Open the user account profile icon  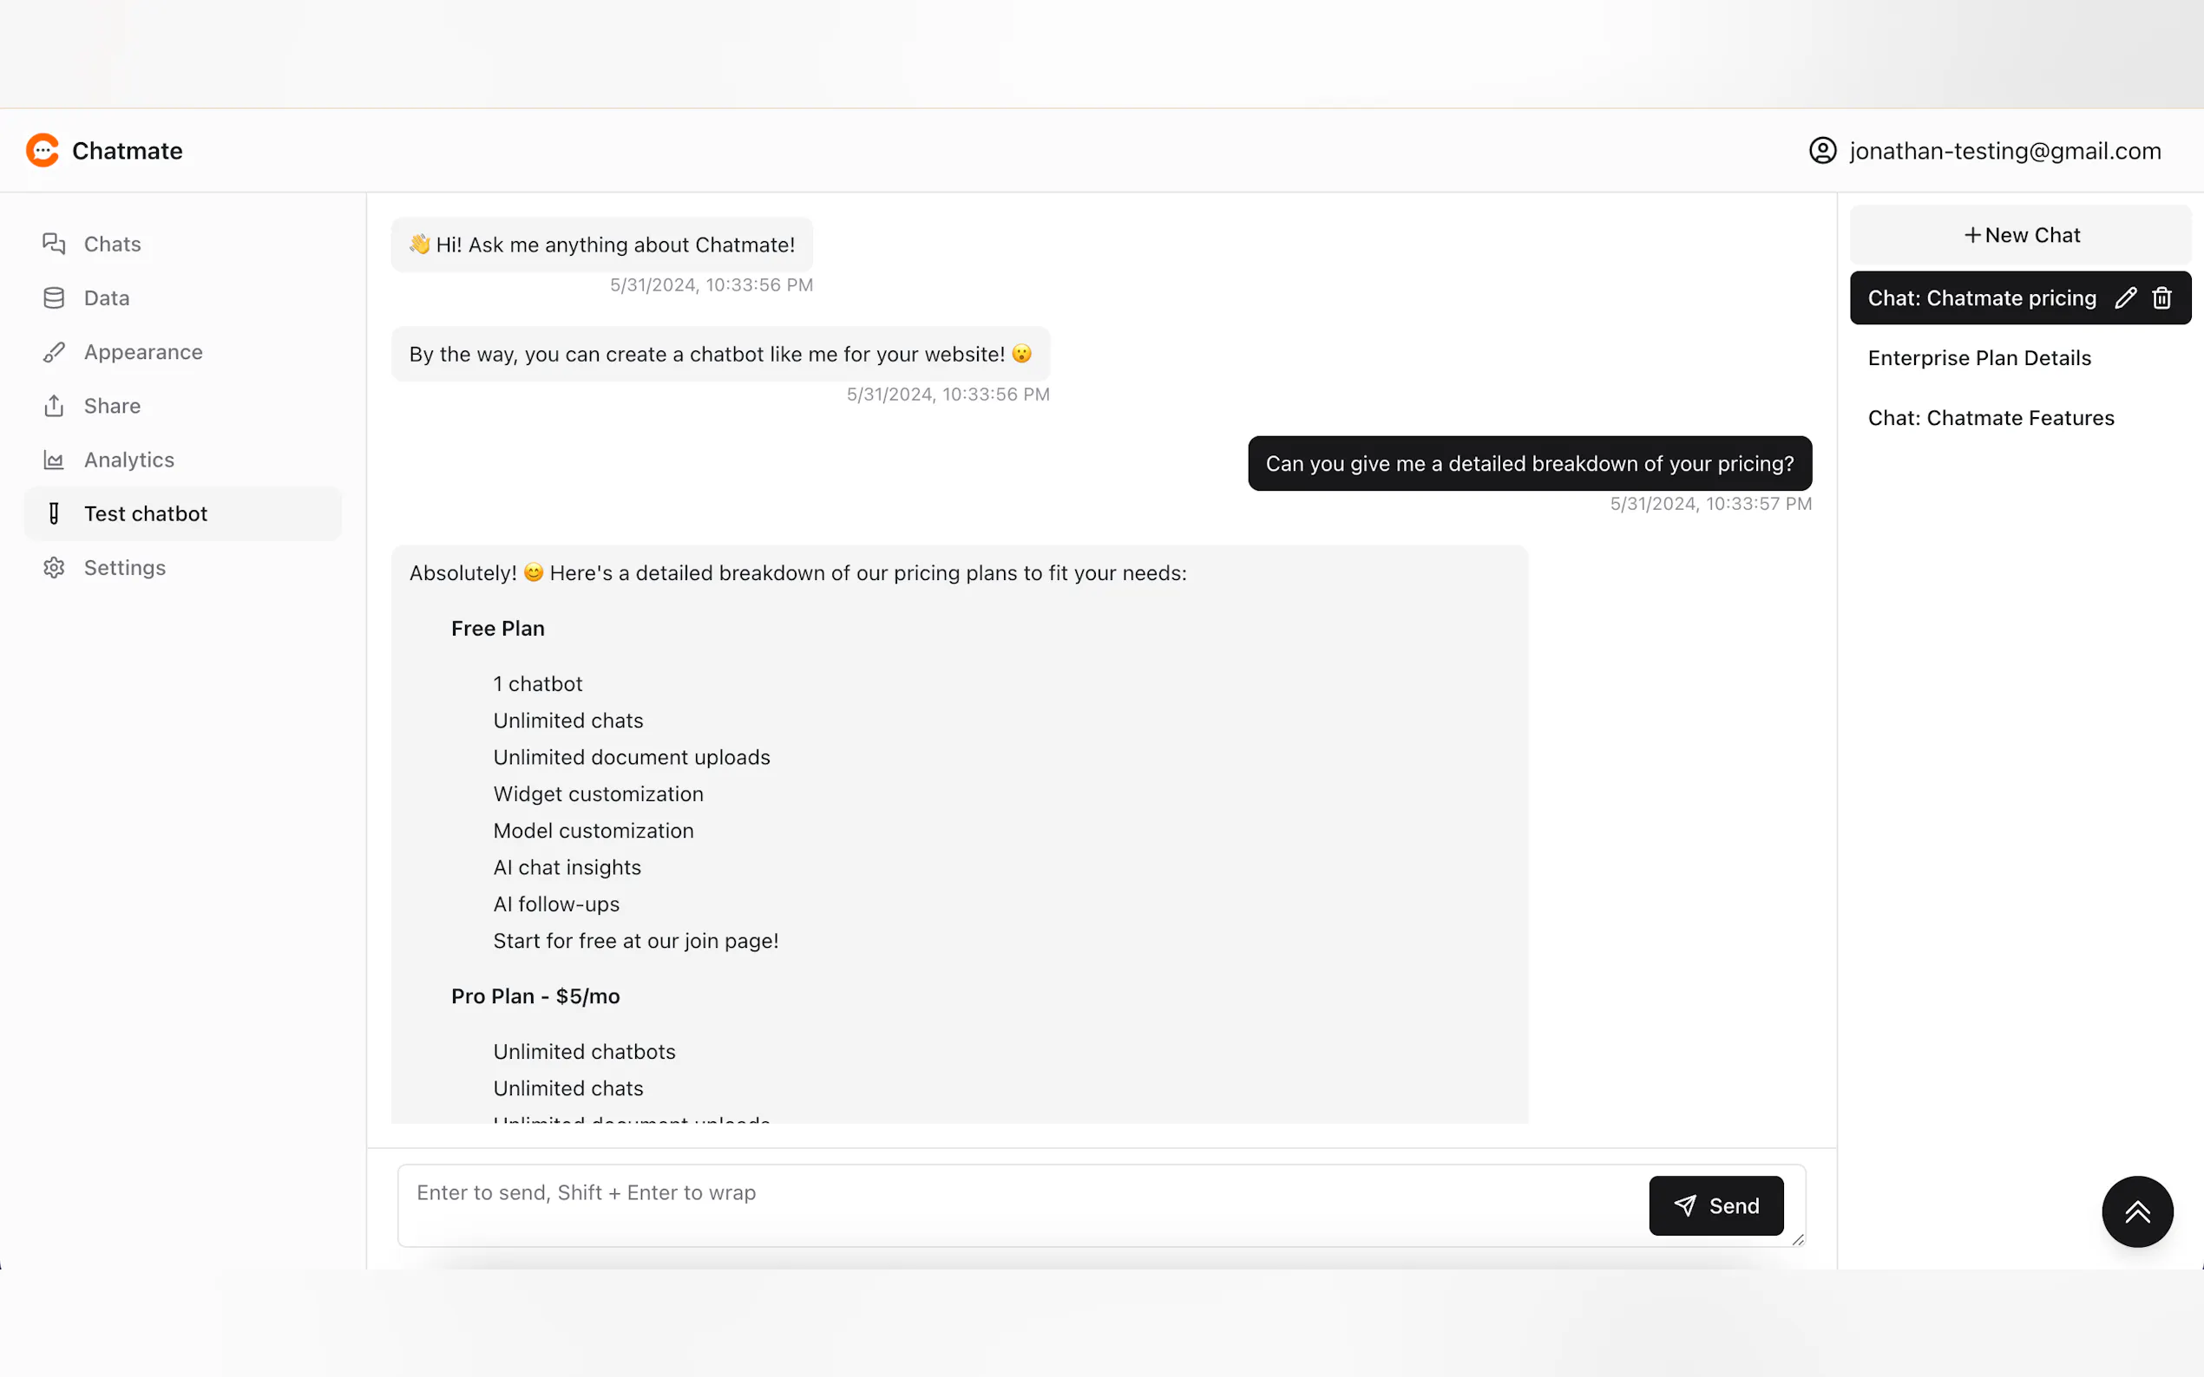point(1822,150)
